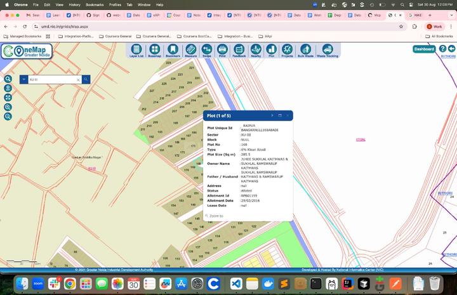Viewport: 457px width, 295px height.
Task: Click Zoom to link in popup
Action: point(216,216)
